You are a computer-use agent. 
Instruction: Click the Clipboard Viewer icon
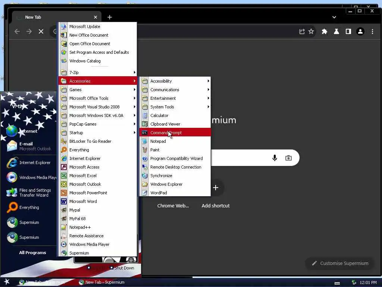click(x=145, y=124)
